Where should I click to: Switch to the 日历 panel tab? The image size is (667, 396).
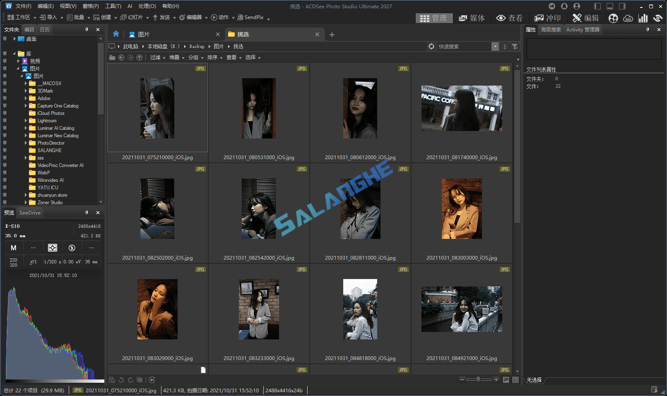(45, 30)
